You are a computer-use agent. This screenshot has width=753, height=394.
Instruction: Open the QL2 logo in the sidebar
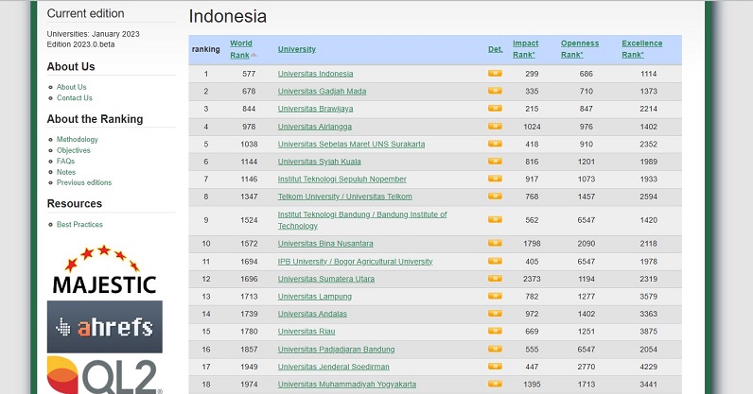104,375
